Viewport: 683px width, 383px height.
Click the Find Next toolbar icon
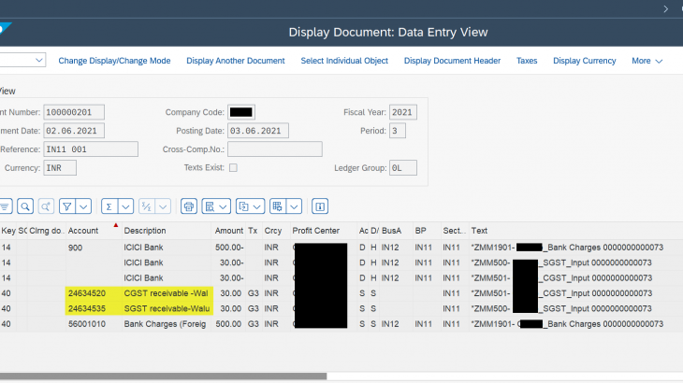coord(46,206)
